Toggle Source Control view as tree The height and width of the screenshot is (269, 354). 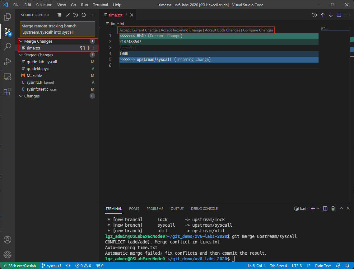(x=59, y=15)
